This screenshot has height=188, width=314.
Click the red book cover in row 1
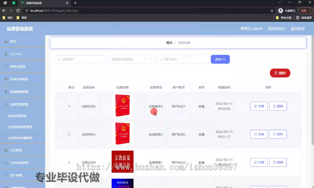point(122,105)
